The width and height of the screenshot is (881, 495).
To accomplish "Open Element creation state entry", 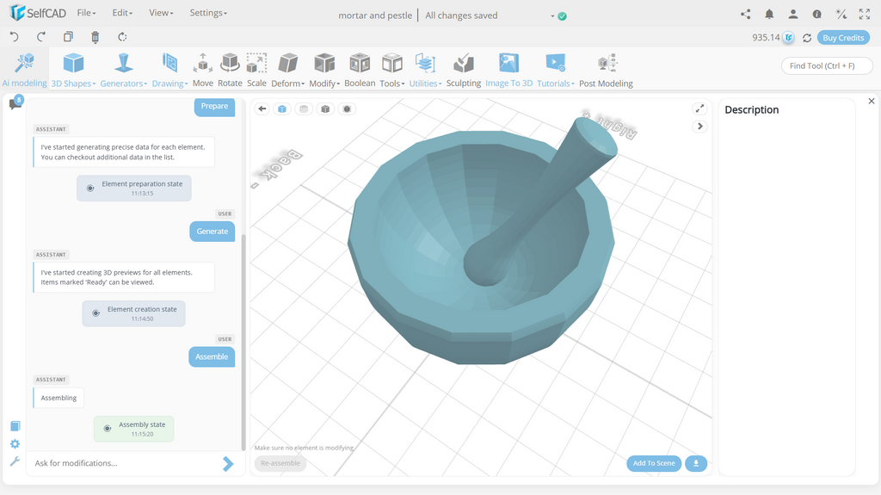I will pos(133,313).
